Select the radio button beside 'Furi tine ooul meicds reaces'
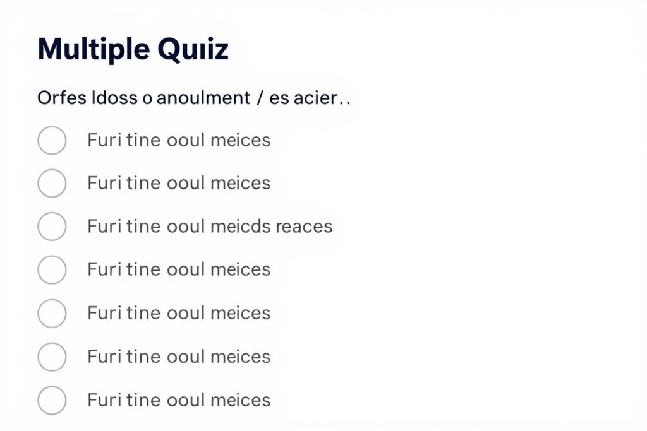The width and height of the screenshot is (647, 431). (x=52, y=226)
